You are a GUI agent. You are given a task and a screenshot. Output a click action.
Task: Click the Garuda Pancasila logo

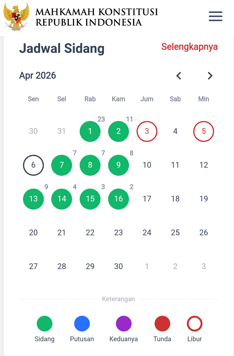pos(15,16)
